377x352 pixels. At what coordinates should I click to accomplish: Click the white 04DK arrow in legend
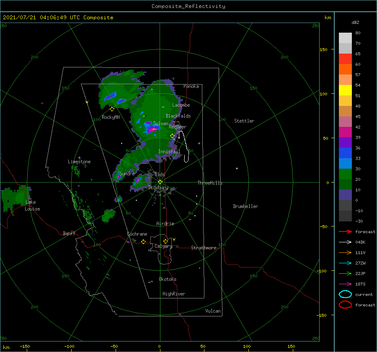[x=345, y=242]
